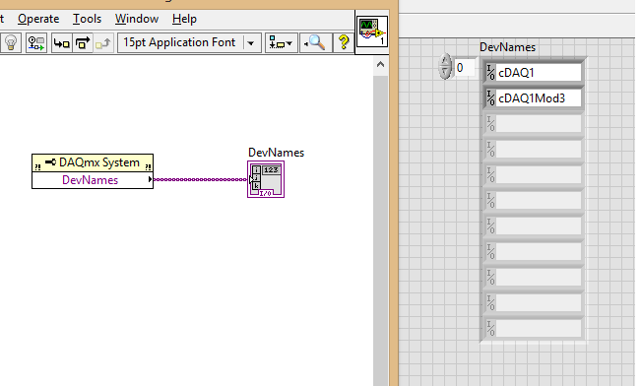The height and width of the screenshot is (386, 641).
Task: Open the align objects dropdown
Action: pos(281,42)
